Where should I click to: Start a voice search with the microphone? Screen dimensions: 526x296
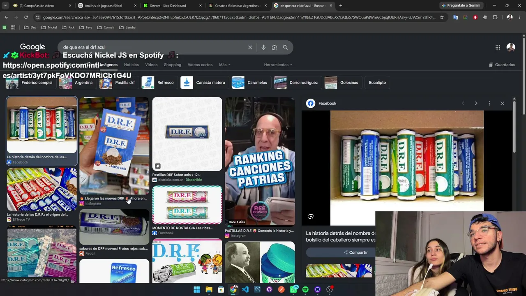(x=263, y=47)
